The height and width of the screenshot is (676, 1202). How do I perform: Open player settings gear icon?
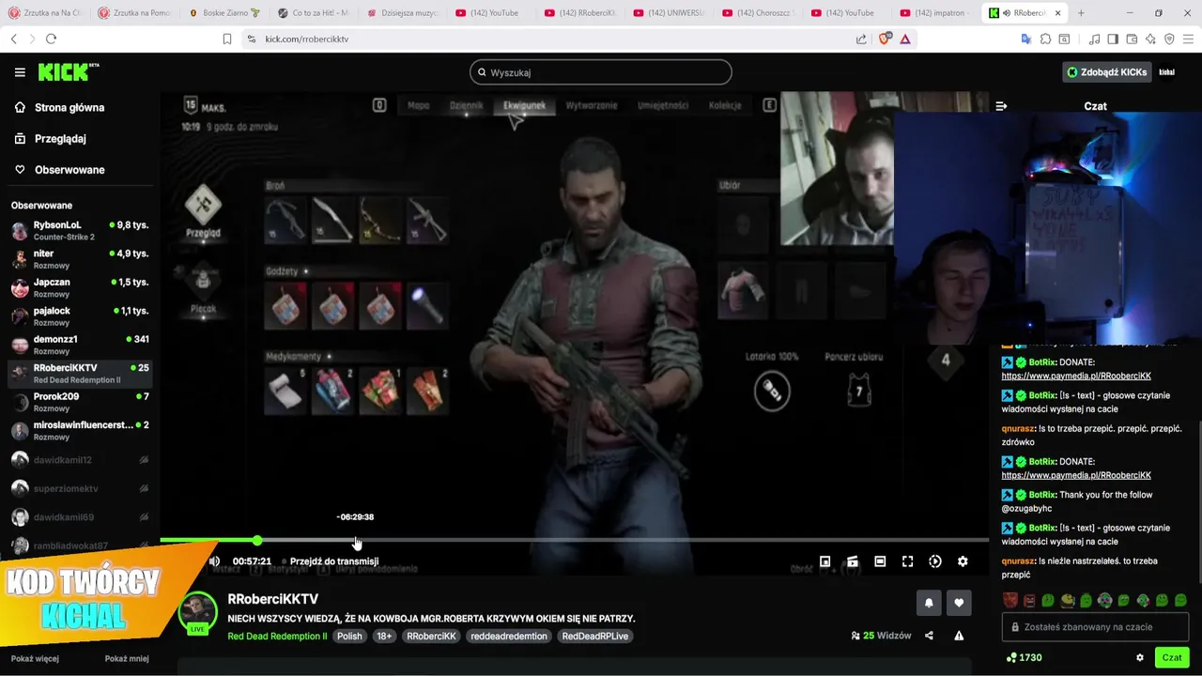coord(963,561)
